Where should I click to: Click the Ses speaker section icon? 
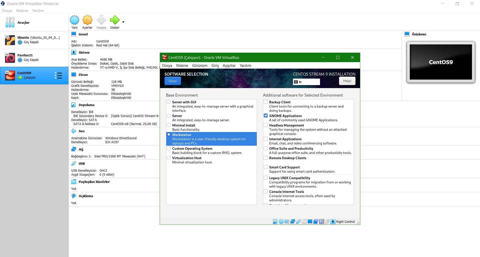(74, 131)
